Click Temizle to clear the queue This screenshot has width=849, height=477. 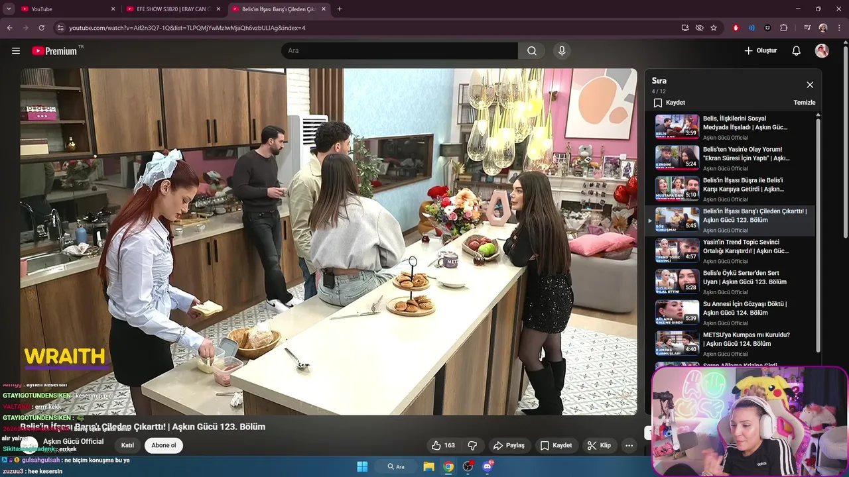pos(805,103)
